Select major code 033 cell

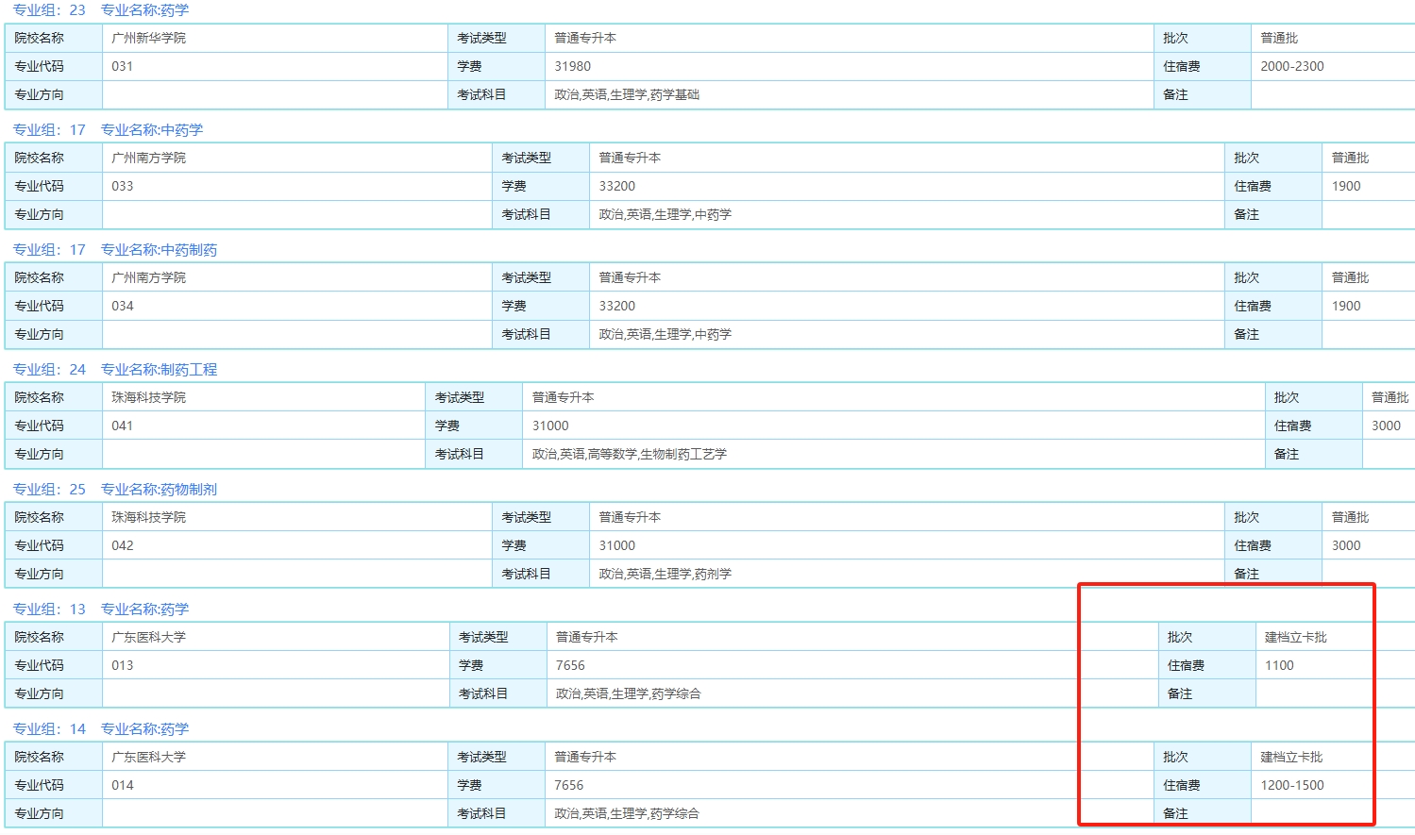123,187
